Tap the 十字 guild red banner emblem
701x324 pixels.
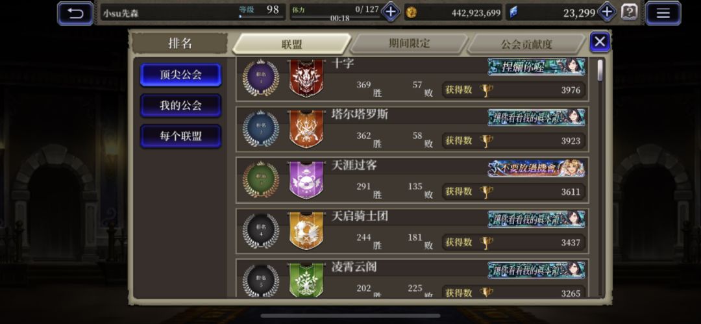(306, 78)
